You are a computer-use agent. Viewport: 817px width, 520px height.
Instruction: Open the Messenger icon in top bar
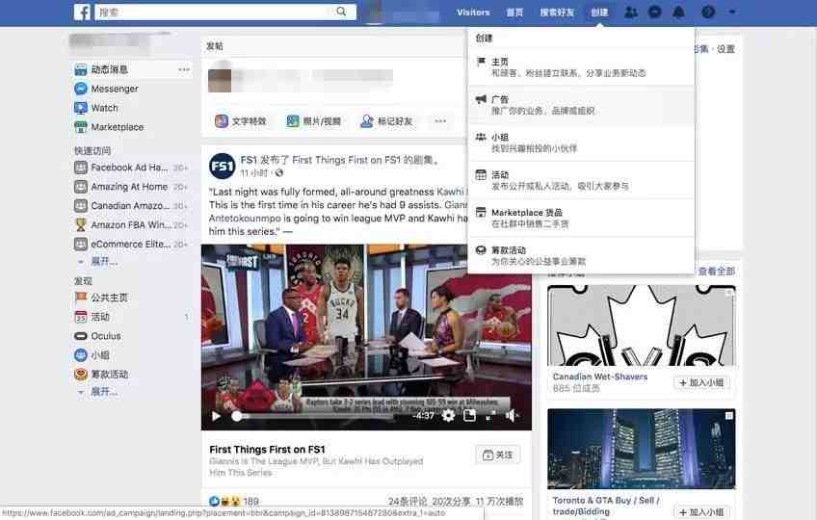pyautogui.click(x=654, y=12)
